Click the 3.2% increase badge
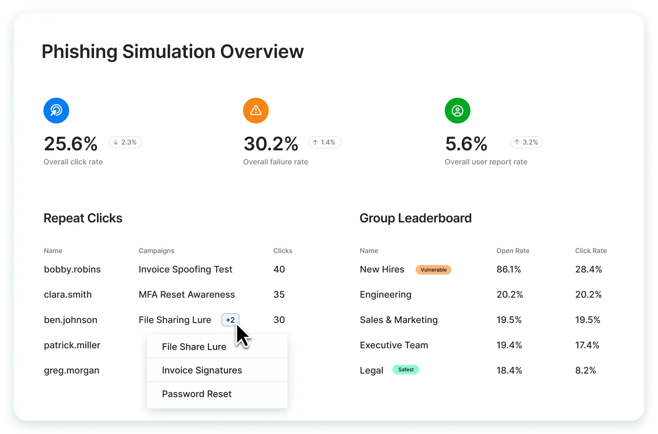Image resolution: width=658 pixels, height=434 pixels. tap(526, 142)
